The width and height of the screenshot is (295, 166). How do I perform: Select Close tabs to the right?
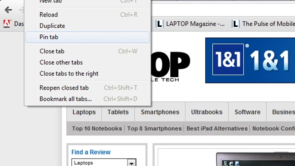coord(87,73)
